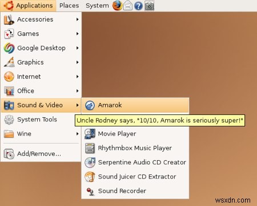Viewport: 257px width, 206px height.
Task: Open Add/Remove... applications entry
Action: [x=41, y=154]
